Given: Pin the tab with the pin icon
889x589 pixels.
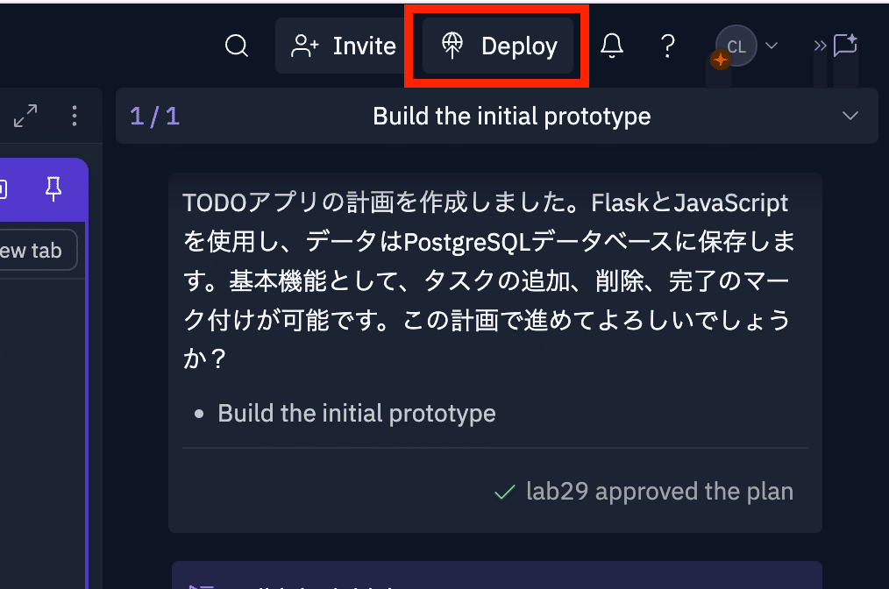Looking at the screenshot, I should point(53,188).
